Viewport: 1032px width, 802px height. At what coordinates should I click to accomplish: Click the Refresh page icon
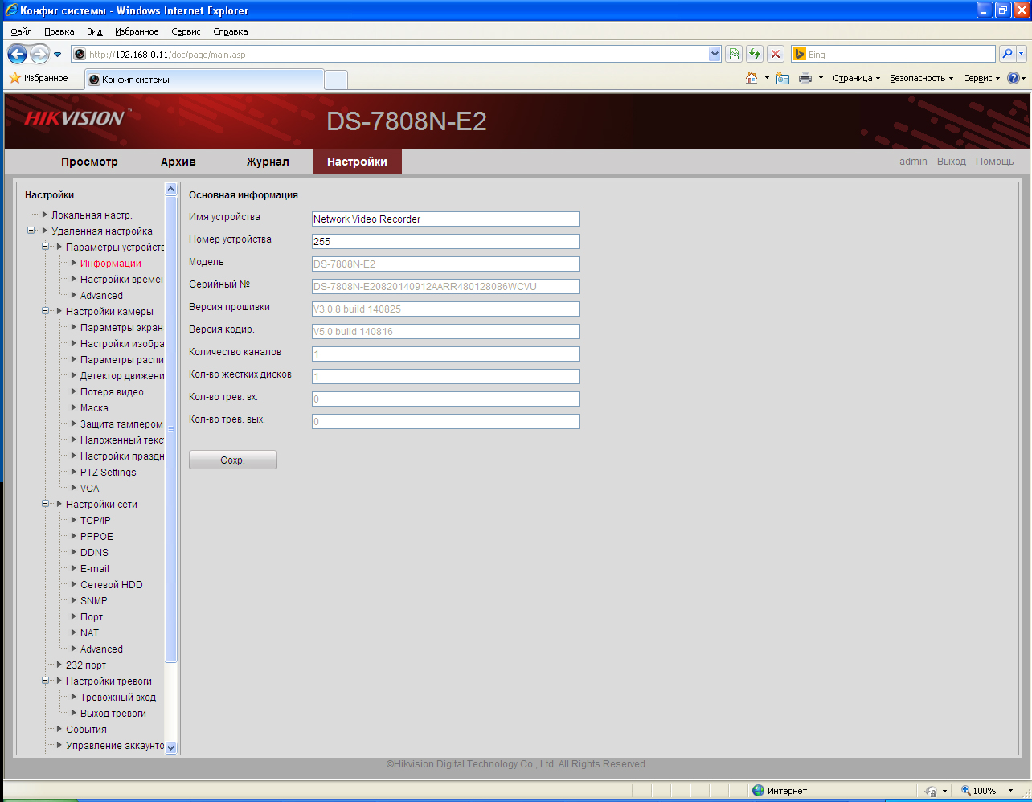[755, 54]
